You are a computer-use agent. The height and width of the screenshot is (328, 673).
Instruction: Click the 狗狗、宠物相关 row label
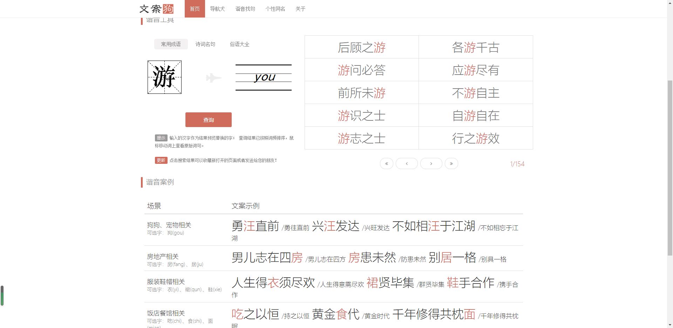[x=169, y=225]
